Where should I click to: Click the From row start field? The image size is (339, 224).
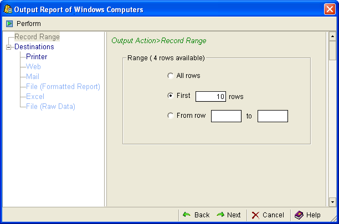click(226, 116)
